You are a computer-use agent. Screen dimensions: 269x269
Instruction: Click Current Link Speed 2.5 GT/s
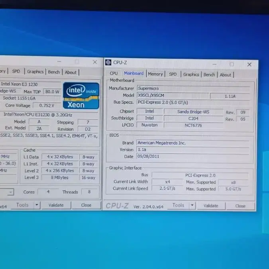click(167, 188)
